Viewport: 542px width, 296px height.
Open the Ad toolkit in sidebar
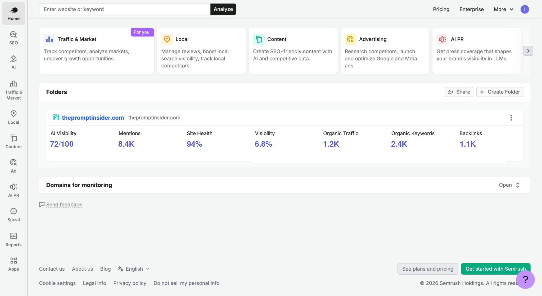[13, 166]
